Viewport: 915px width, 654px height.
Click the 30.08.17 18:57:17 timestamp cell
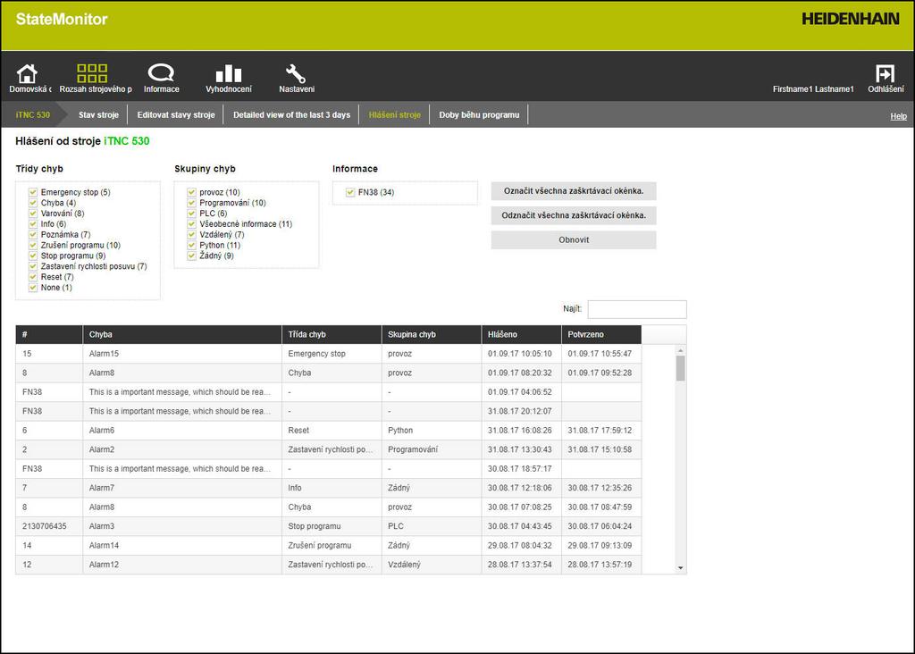coord(521,468)
